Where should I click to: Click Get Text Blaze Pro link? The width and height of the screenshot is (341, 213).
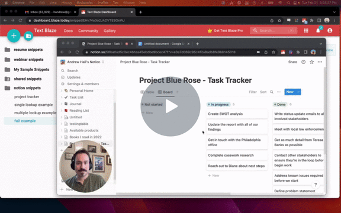click(226, 31)
